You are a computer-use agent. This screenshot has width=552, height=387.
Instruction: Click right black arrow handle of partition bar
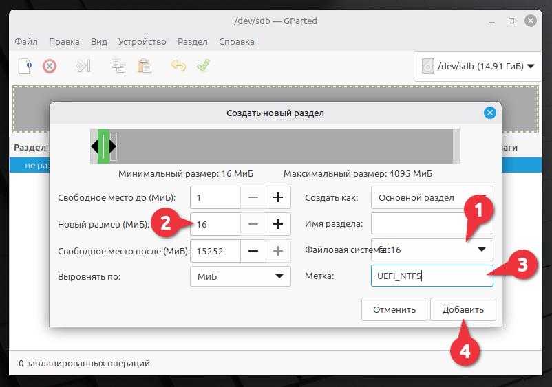tap(113, 146)
